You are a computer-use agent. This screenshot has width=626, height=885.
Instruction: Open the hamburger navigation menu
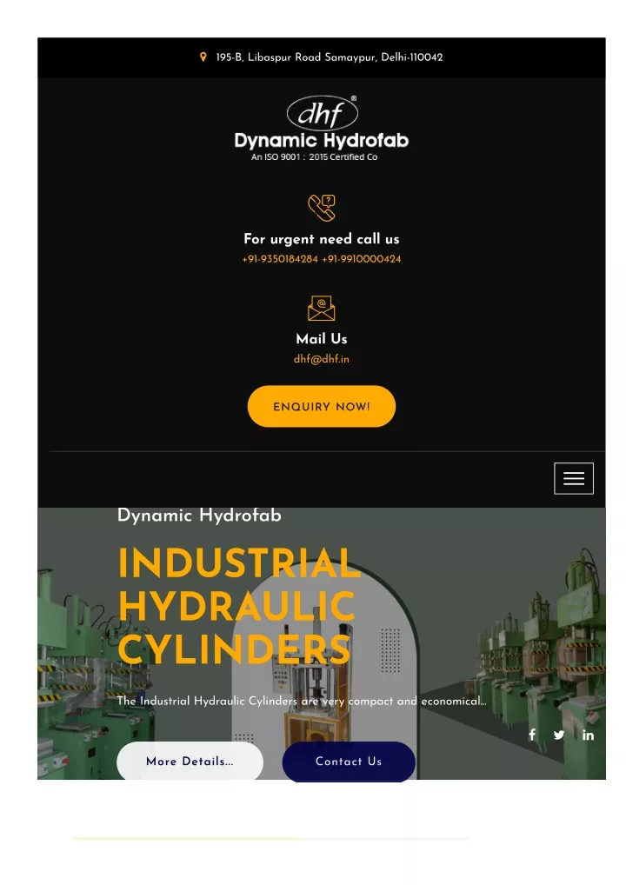click(574, 479)
